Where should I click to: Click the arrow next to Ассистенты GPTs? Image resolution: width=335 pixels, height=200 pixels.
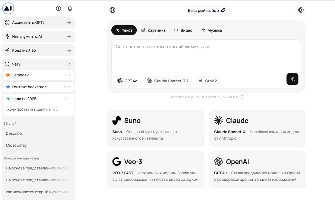coord(69,23)
